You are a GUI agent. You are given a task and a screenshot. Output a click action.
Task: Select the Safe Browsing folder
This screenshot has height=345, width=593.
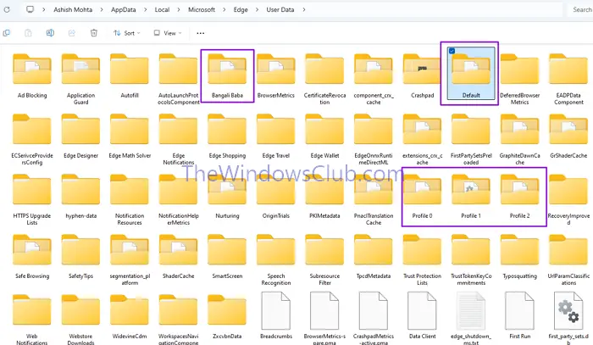point(32,257)
